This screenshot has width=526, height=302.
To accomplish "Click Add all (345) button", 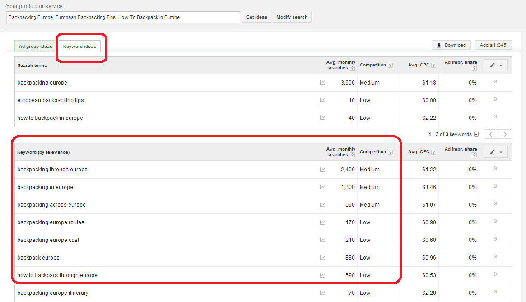I will [x=493, y=45].
